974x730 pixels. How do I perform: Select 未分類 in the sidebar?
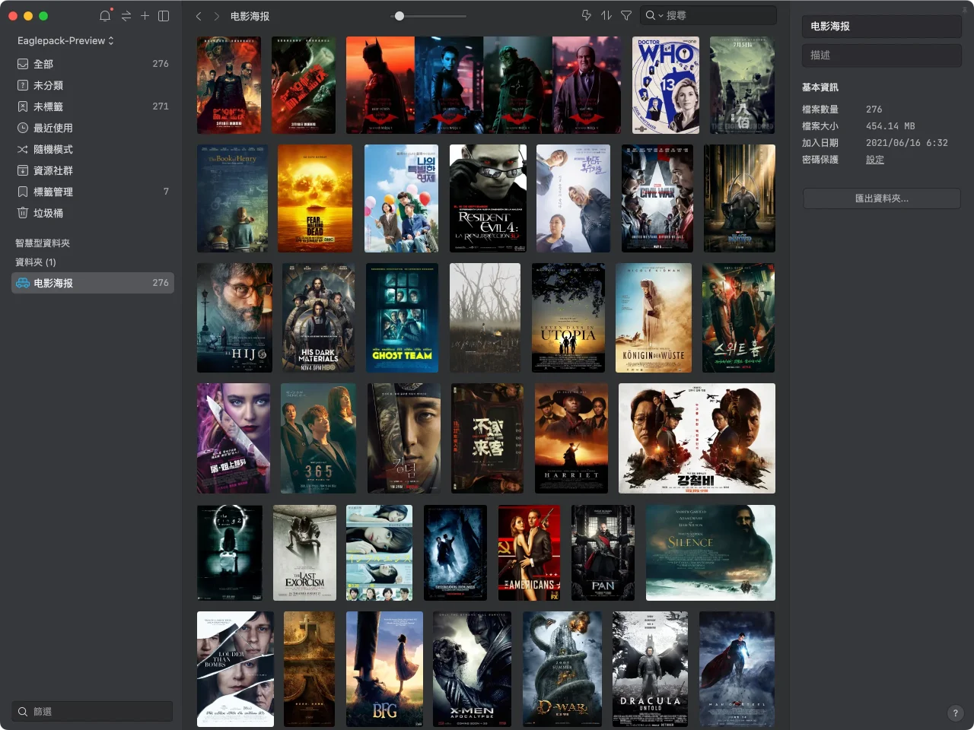pyautogui.click(x=93, y=85)
